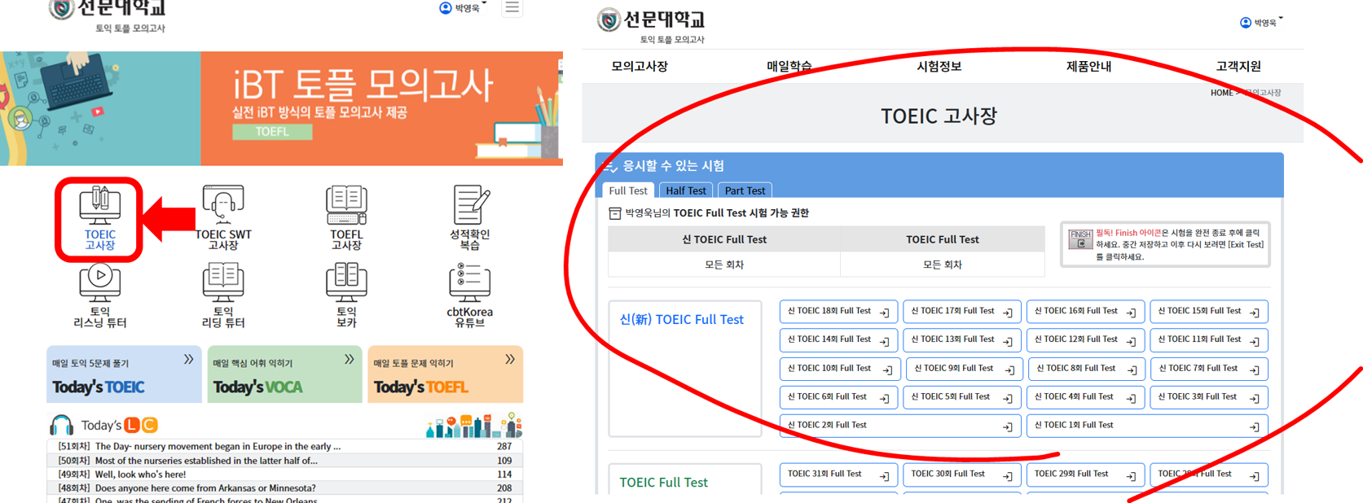Start 신 TOEIC 5회 Full Test
1363x503 pixels.
[961, 397]
